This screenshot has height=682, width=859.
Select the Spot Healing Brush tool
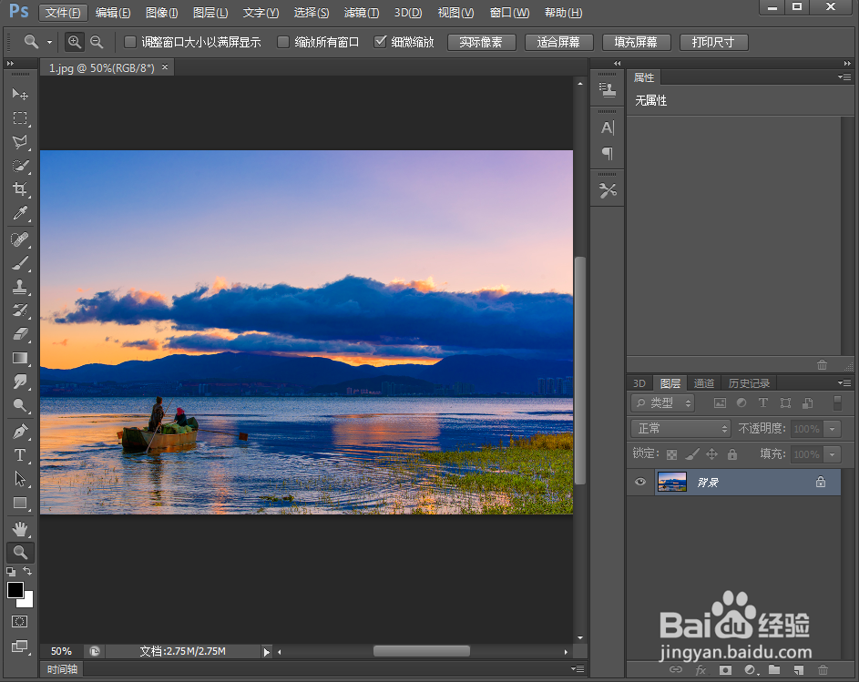[x=20, y=239]
